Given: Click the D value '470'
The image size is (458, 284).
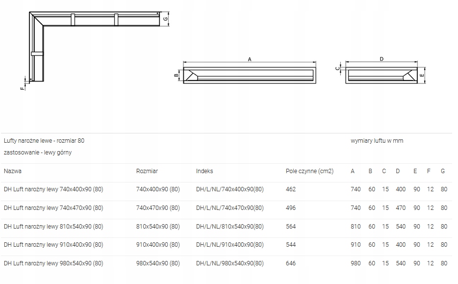Looking at the screenshot, I should tap(401, 208).
